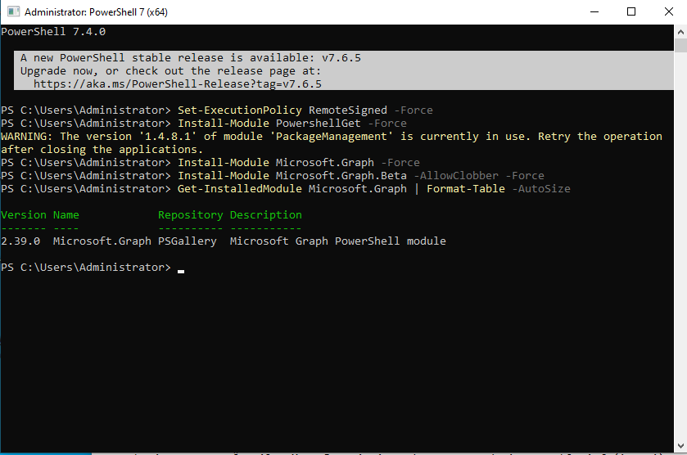The height and width of the screenshot is (455, 687).
Task: Click the 'PowerShell 7.4.0' header text
Action: coord(53,32)
